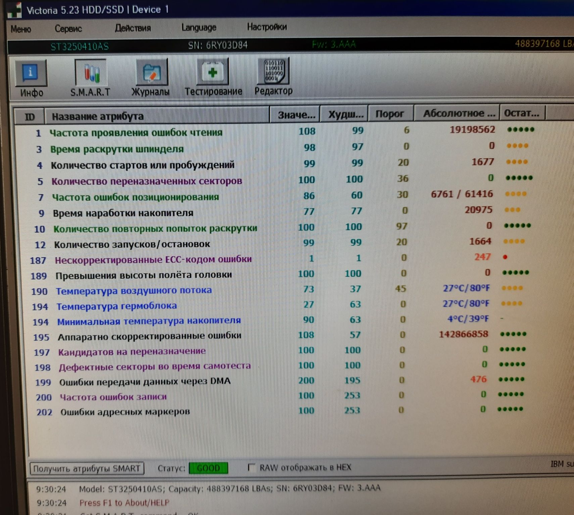Click log line starting Model: ST3250410AS
Viewport: 574px width, 515px height.
point(230,488)
